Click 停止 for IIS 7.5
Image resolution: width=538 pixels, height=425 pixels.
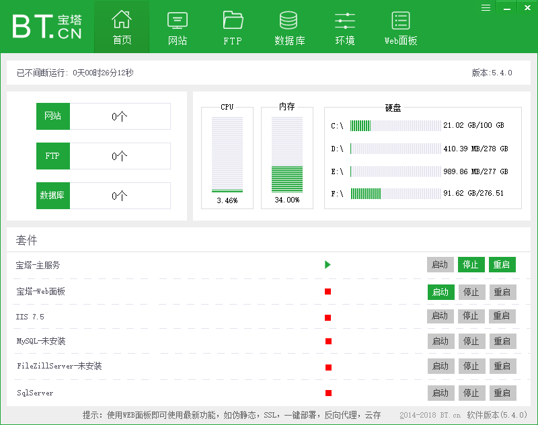click(471, 316)
